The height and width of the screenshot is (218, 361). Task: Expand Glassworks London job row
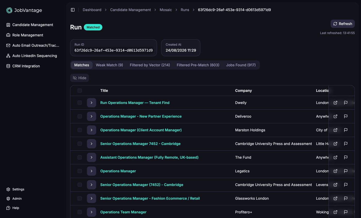click(x=92, y=198)
